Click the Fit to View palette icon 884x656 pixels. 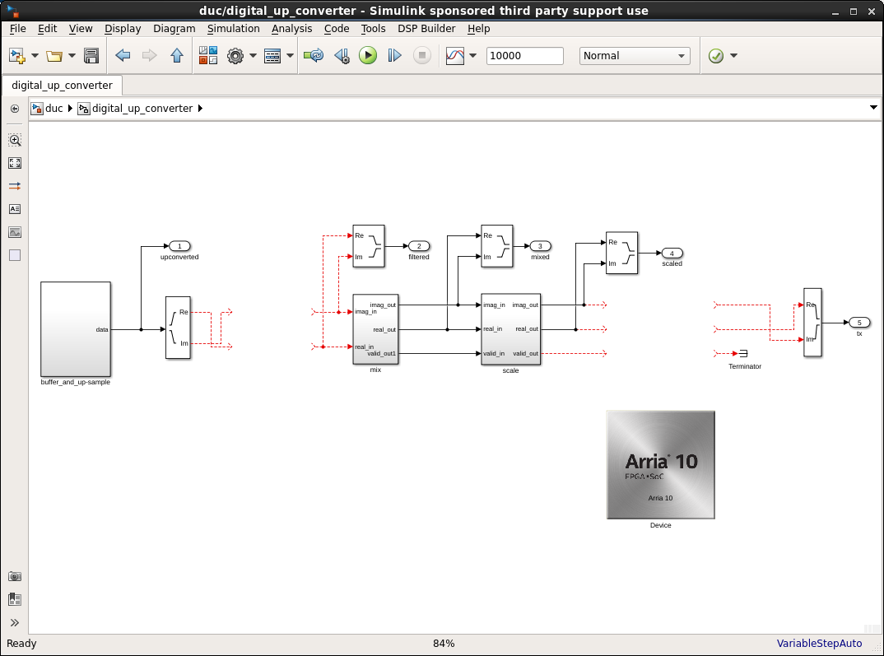point(15,163)
